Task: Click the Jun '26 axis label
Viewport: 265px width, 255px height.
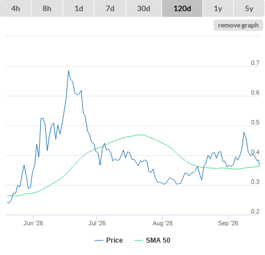Action: point(33,223)
